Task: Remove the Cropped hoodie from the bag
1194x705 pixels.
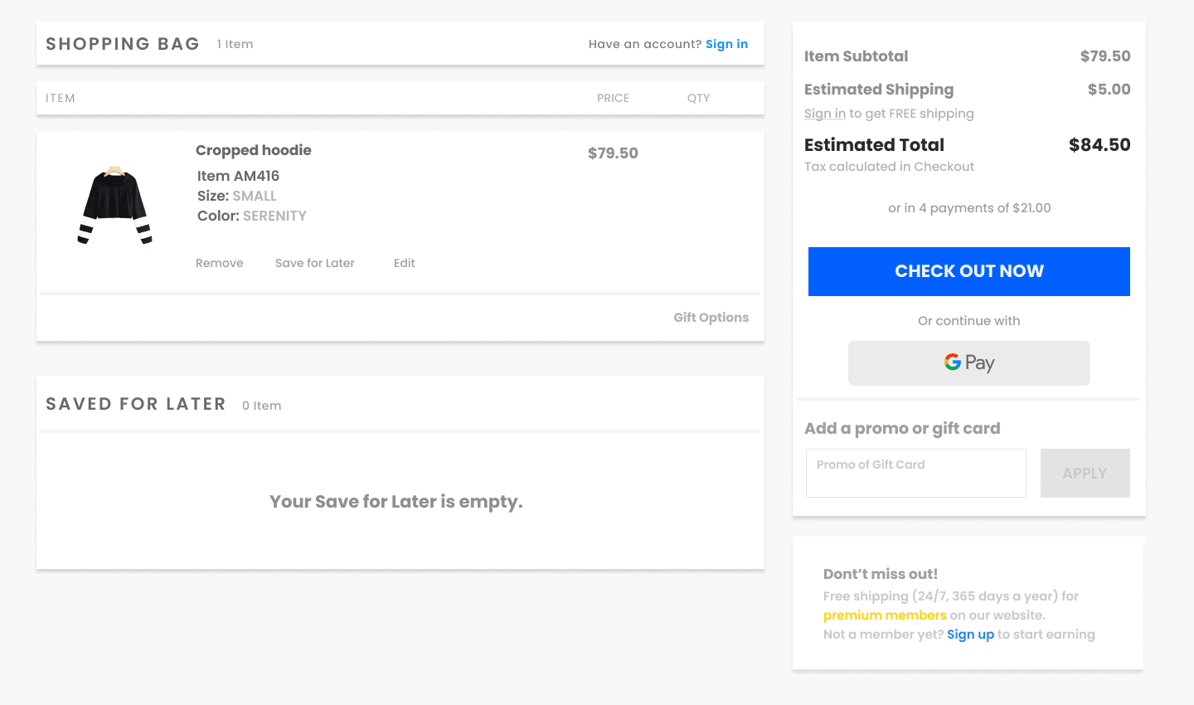Action: [219, 263]
